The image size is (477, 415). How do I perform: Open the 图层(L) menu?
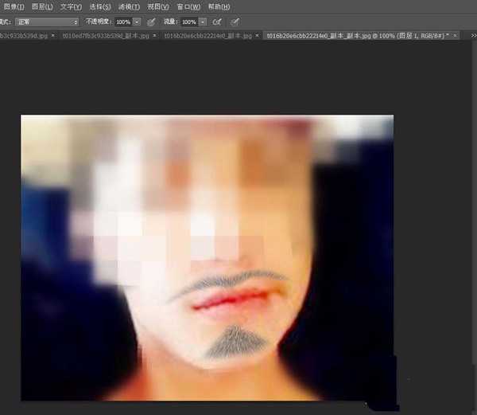(42, 6)
